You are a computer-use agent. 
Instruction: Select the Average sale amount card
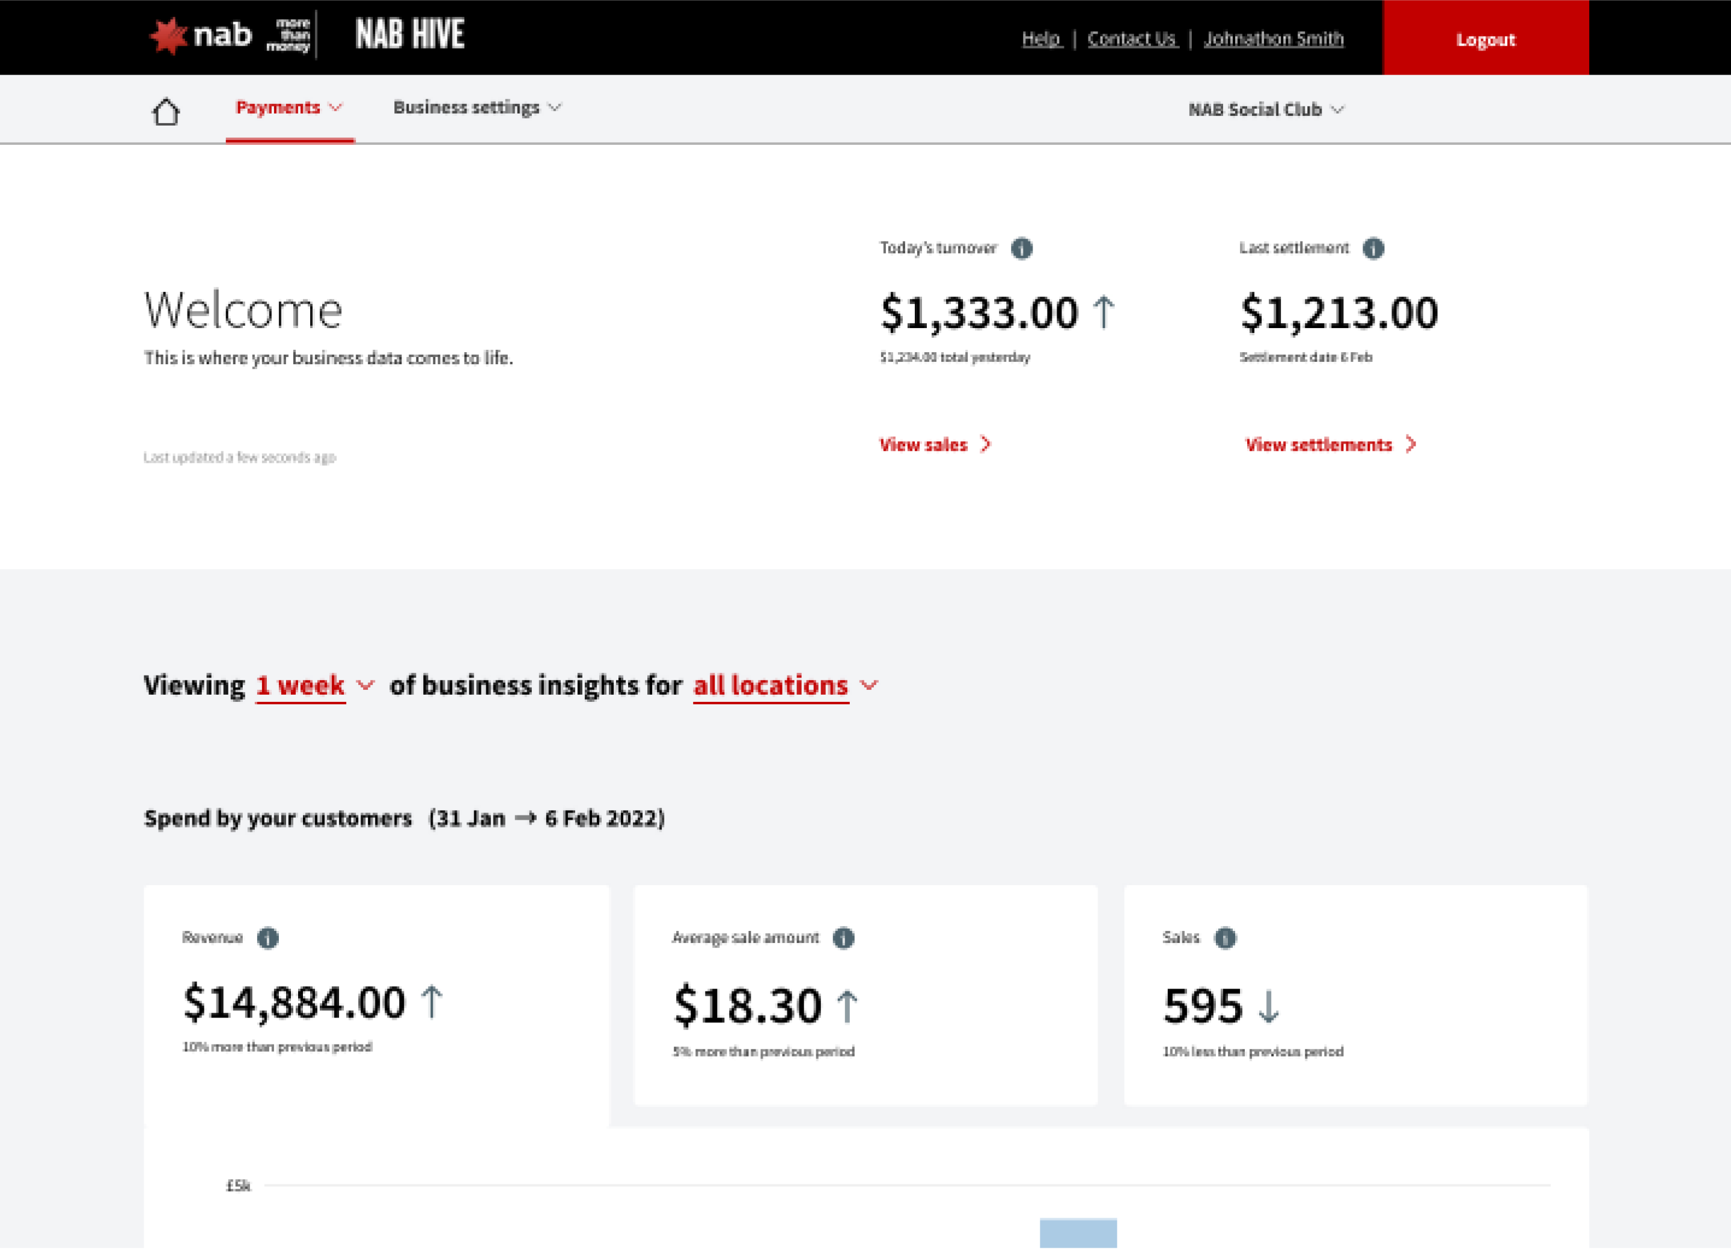(865, 995)
